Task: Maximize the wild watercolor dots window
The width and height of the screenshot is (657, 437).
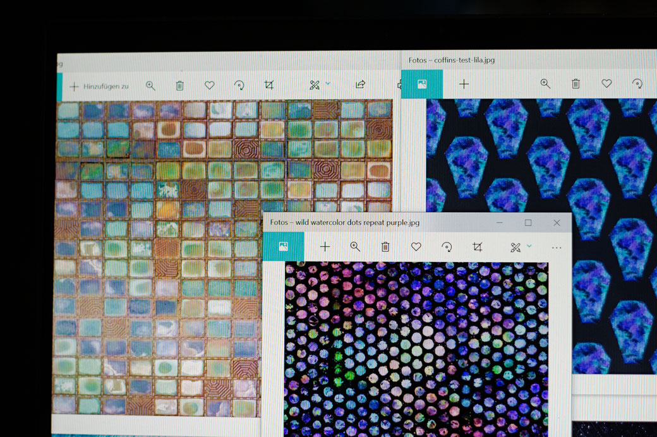Action: click(x=528, y=222)
